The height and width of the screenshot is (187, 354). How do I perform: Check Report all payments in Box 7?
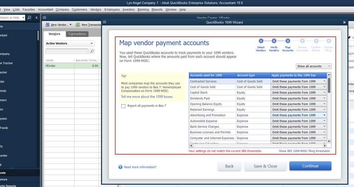[123, 106]
